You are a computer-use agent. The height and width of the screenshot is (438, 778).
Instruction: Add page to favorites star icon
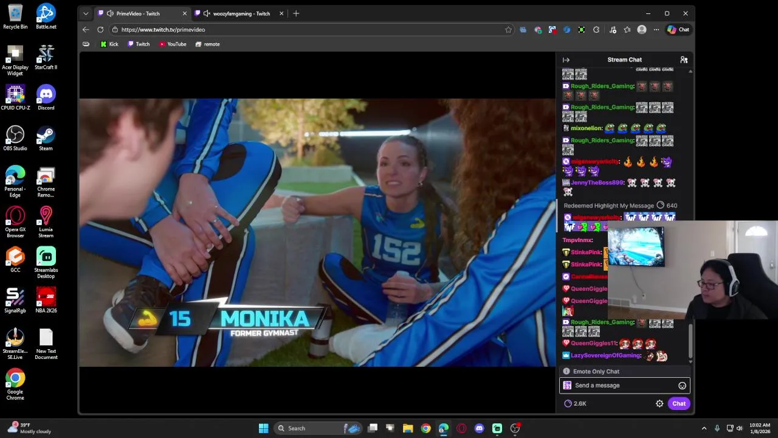point(509,30)
